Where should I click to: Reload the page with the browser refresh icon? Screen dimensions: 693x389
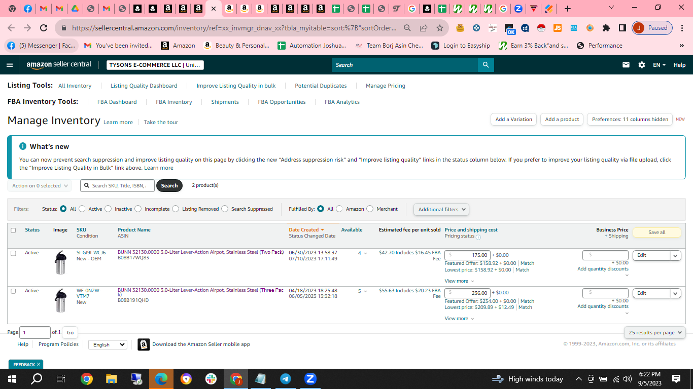tap(44, 28)
